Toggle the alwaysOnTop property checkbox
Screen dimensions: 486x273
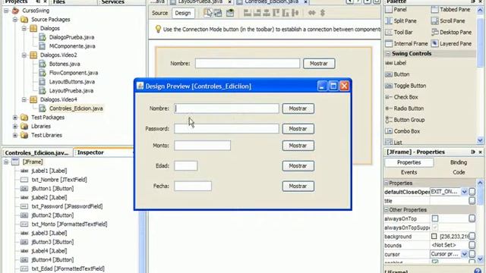pyautogui.click(x=435, y=219)
